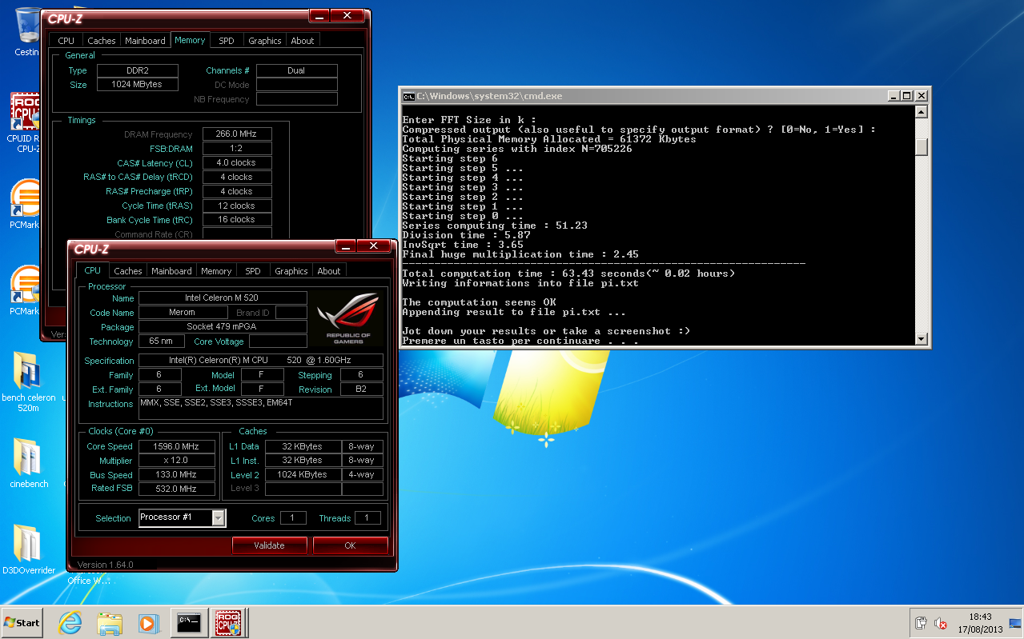Click the Multiplier value x 12.0
This screenshot has width=1024, height=639.
point(177,461)
